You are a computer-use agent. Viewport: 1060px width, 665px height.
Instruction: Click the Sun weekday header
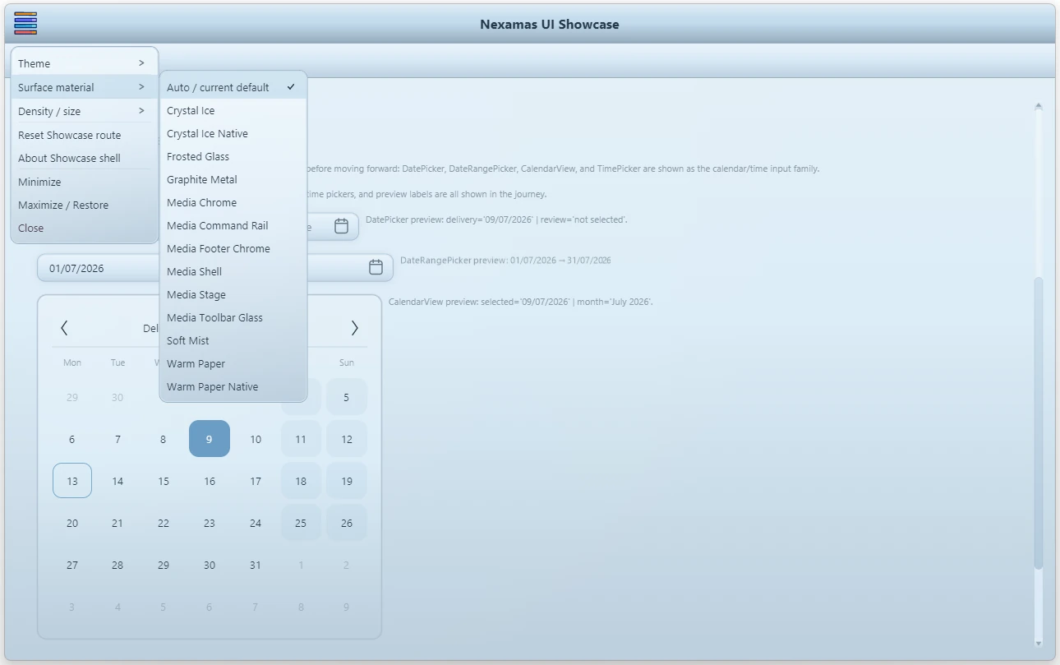coord(347,363)
